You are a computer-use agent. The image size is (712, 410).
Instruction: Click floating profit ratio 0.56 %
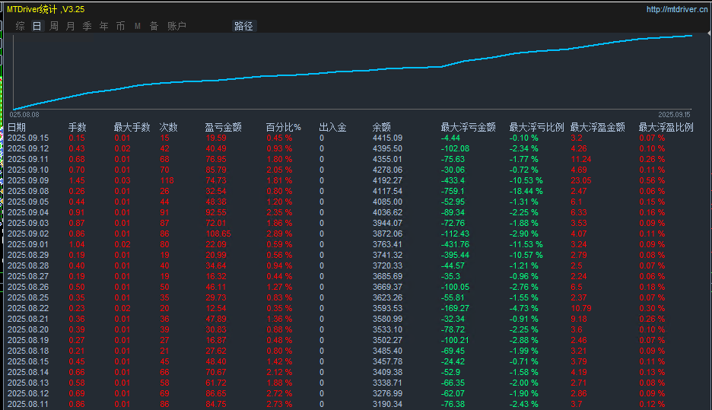click(x=652, y=180)
